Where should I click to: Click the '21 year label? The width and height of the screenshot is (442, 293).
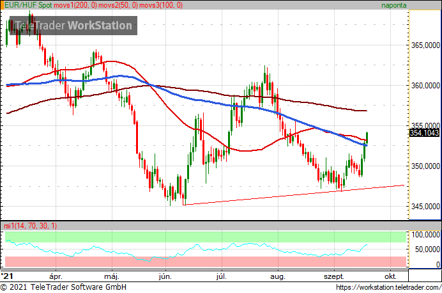click(x=7, y=276)
